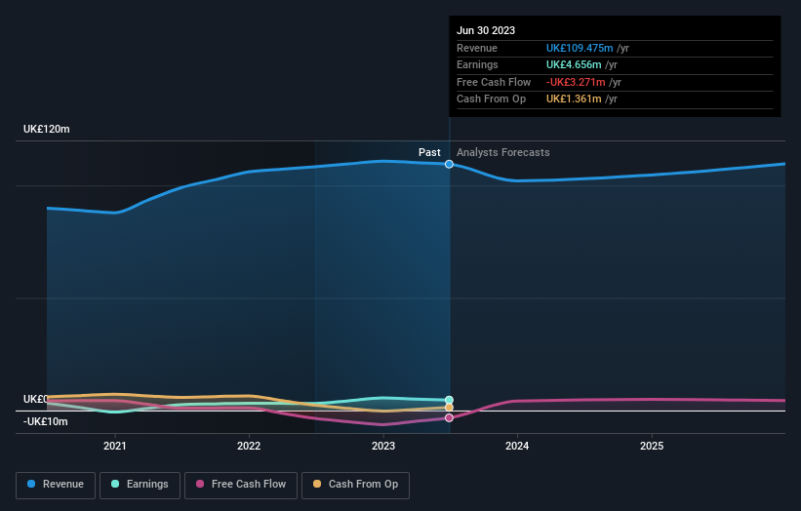Click the UK£1.361m cash from op value
801x511 pixels.
coord(574,99)
